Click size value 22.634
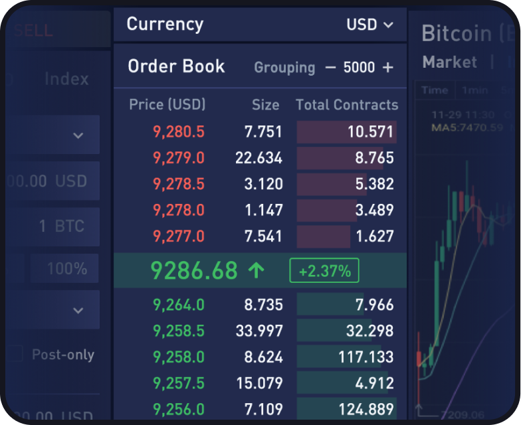The height and width of the screenshot is (425, 521). (259, 158)
